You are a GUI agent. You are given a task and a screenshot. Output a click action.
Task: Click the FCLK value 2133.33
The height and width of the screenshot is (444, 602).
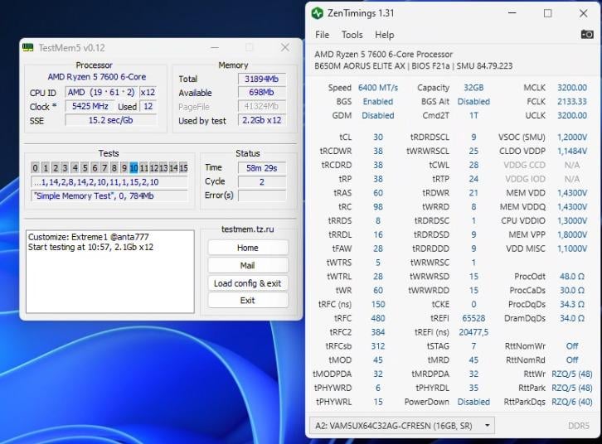(x=572, y=102)
